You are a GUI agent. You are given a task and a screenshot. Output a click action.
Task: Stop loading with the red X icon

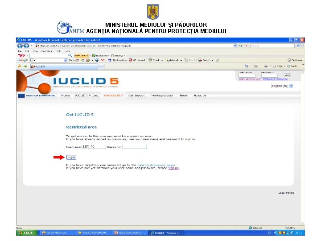point(247,46)
